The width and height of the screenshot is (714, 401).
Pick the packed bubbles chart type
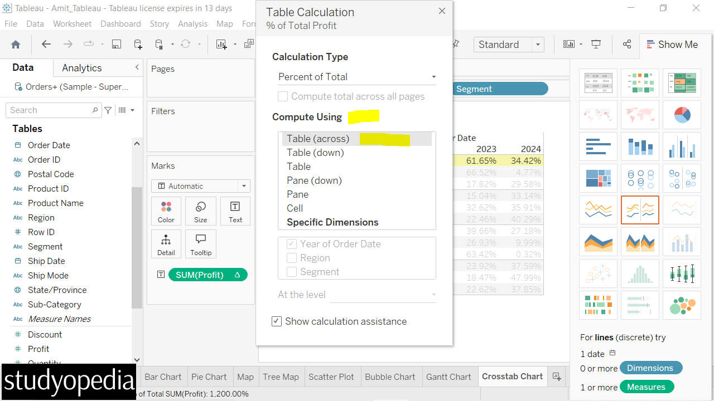682,305
